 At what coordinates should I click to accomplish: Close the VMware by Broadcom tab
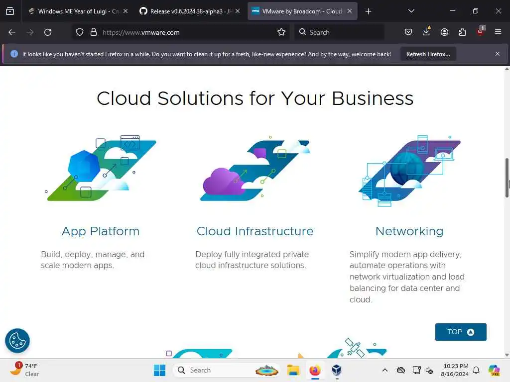click(350, 11)
